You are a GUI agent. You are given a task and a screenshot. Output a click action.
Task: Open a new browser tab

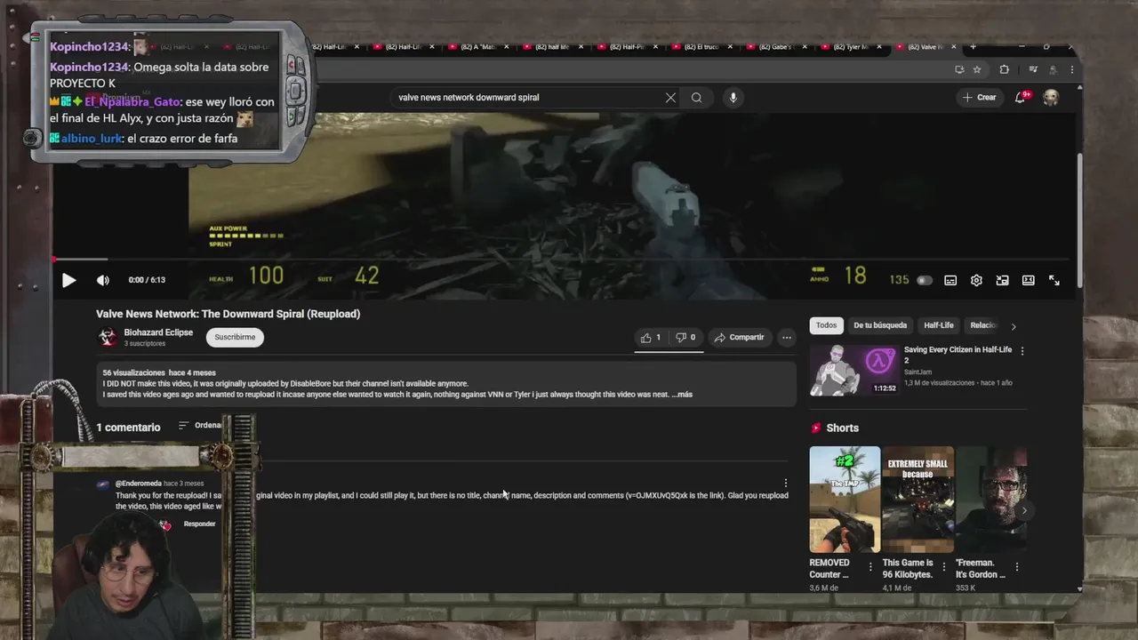click(973, 46)
